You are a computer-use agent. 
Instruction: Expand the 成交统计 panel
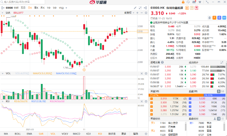click(x=222, y=62)
